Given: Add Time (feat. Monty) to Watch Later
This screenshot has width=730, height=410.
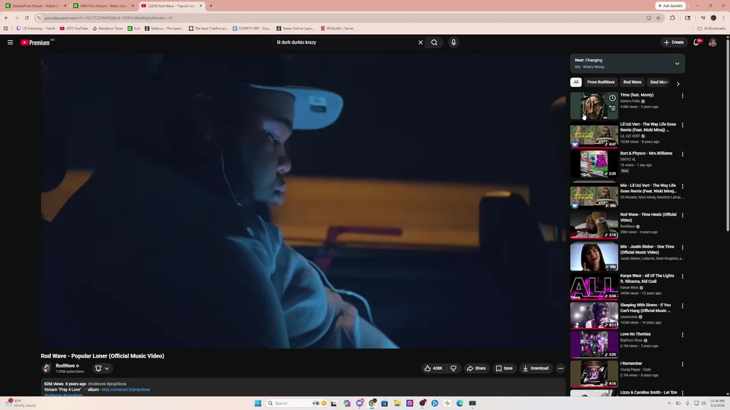Looking at the screenshot, I should [x=613, y=98].
